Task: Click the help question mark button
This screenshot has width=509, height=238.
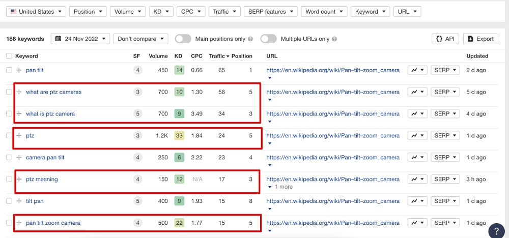Action: pos(497,231)
